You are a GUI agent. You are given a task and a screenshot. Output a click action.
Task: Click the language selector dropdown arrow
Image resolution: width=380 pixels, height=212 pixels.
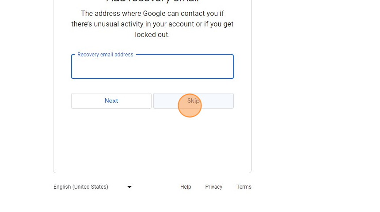tap(129, 187)
